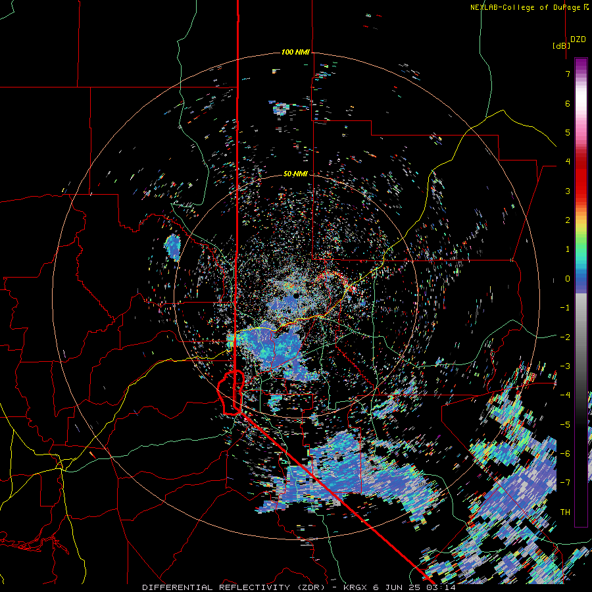
Task: Click the DZD product label
Action: point(578,39)
